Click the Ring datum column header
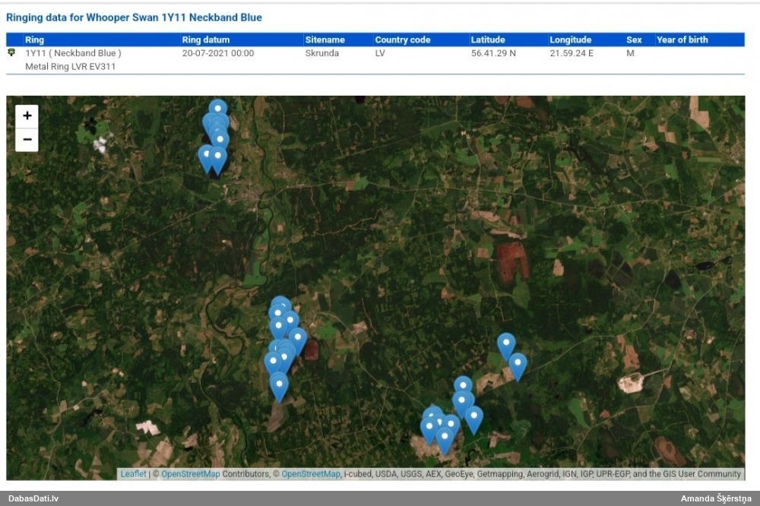Screen dimensions: 760x506 click(x=206, y=40)
